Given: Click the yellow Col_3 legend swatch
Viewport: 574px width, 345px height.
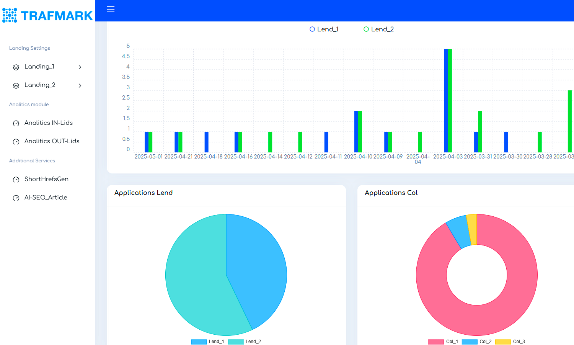Looking at the screenshot, I should tap(503, 342).
